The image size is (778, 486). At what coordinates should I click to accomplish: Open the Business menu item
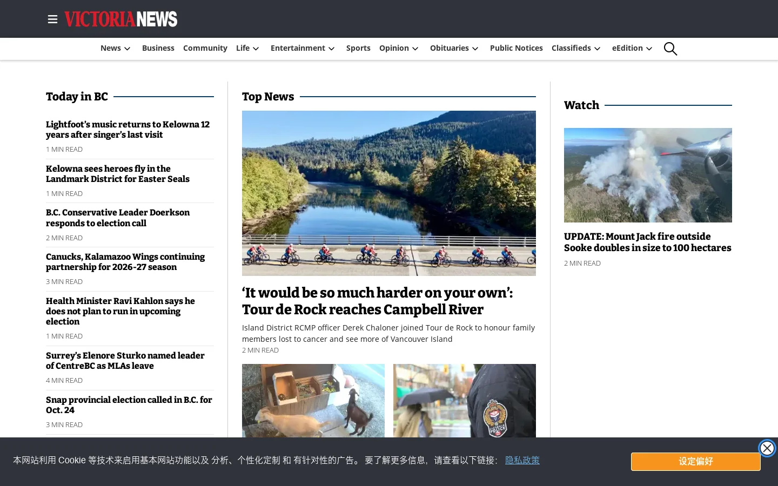158,48
